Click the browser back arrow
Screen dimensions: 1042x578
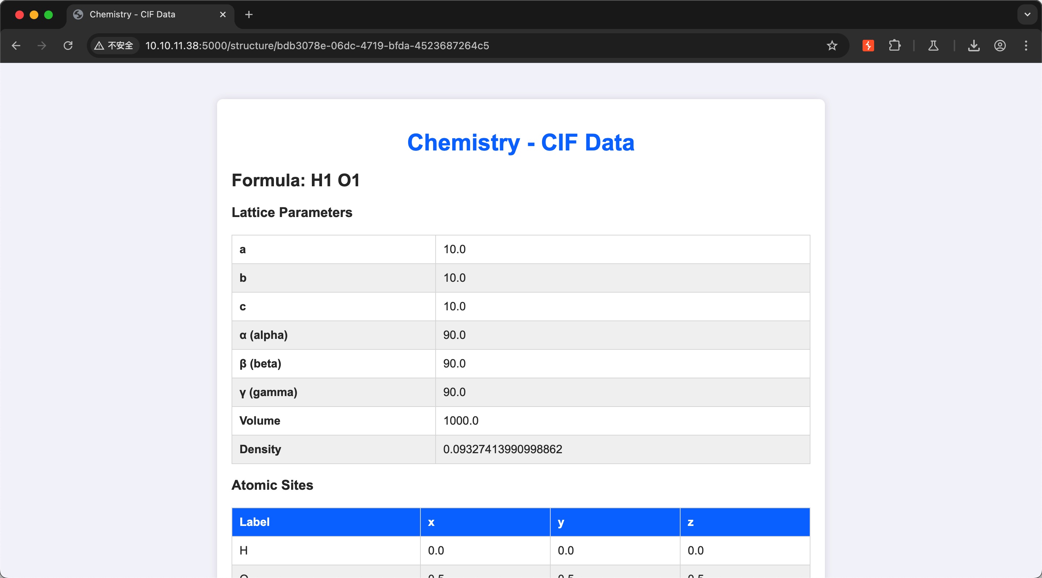point(16,46)
